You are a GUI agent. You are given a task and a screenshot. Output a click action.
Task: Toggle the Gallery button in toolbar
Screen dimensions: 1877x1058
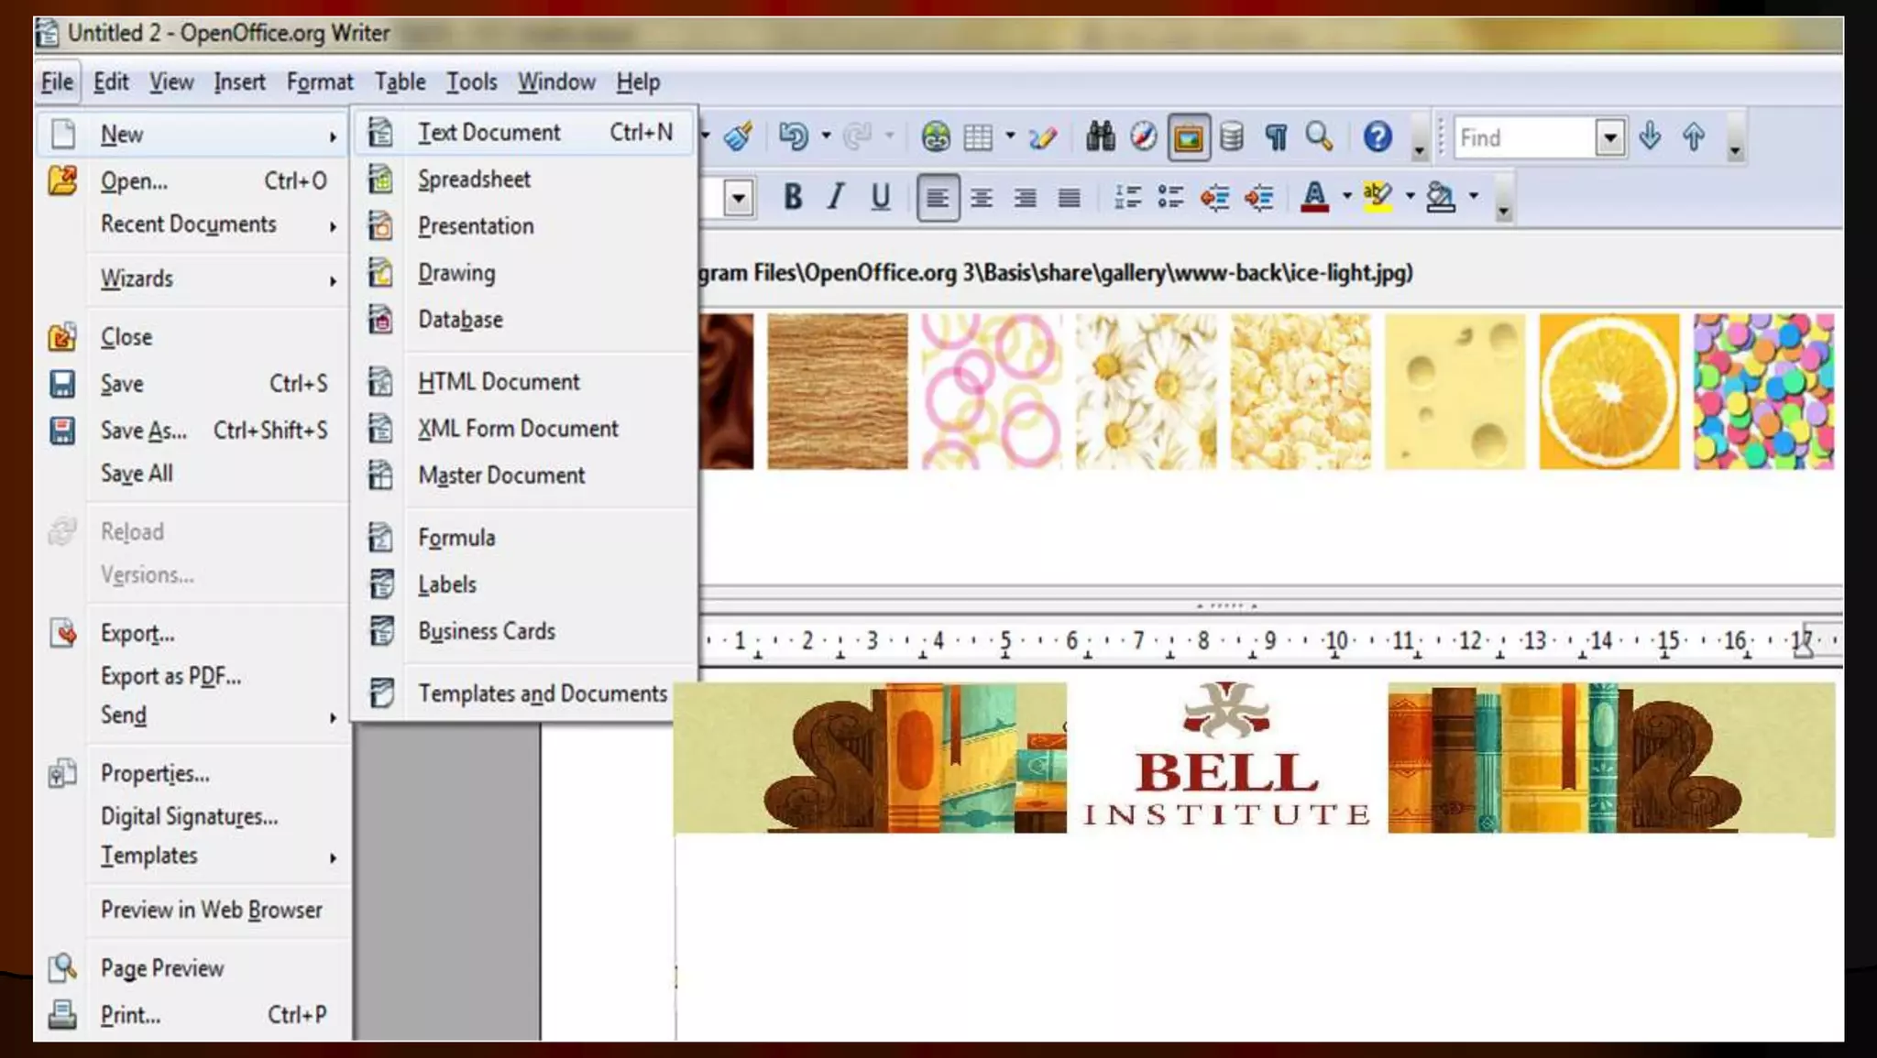pos(1188,137)
